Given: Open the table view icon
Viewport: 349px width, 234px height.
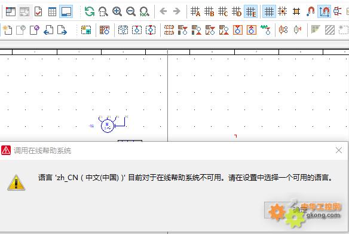Looking at the screenshot, I should coord(52,11).
